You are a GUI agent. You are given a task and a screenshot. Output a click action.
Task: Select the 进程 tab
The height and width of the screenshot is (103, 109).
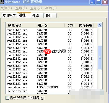(24, 15)
